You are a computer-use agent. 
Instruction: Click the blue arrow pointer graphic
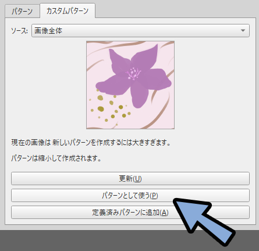(x=204, y=221)
